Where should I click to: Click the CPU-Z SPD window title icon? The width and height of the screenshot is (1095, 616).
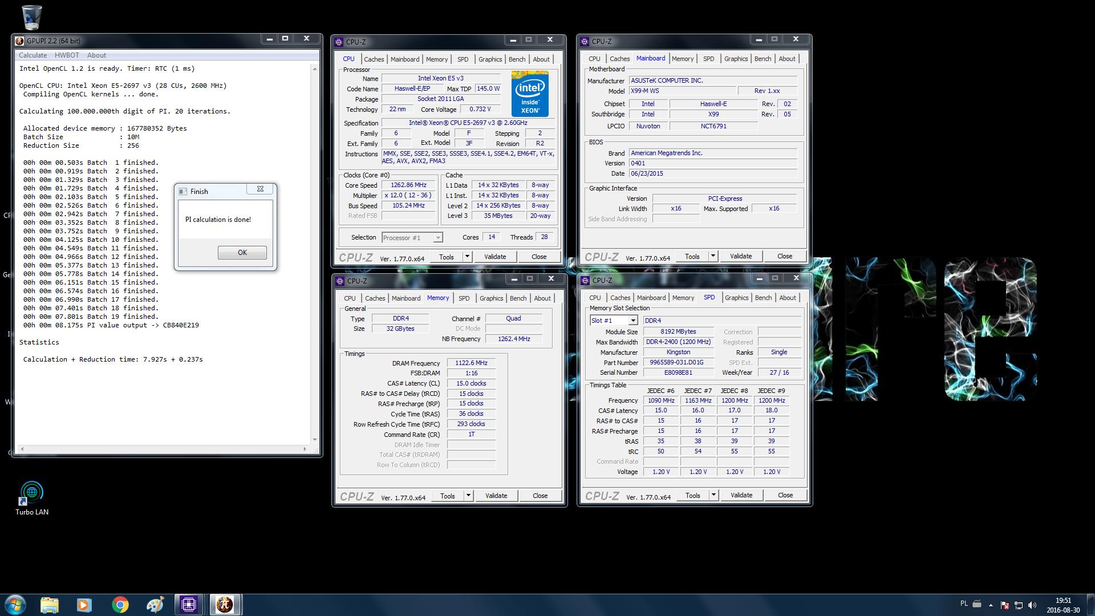click(585, 280)
